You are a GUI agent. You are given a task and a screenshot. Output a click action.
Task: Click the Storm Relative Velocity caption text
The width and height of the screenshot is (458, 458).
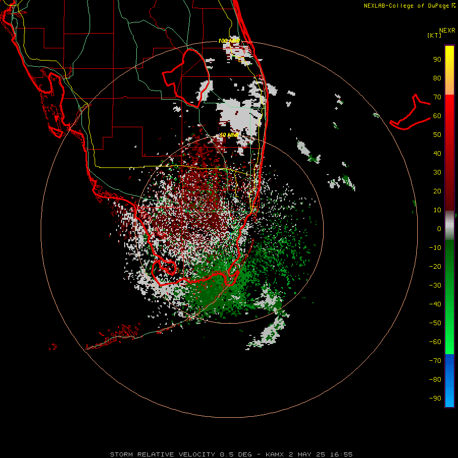[x=231, y=454]
